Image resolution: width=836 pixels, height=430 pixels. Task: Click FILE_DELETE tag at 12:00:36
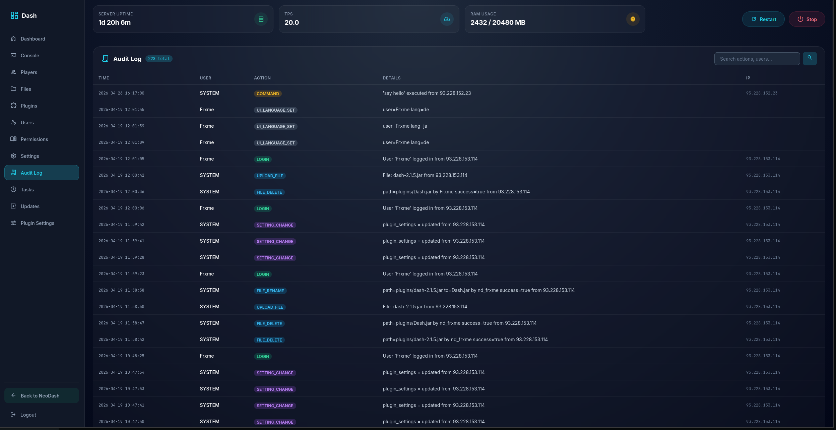[269, 192]
